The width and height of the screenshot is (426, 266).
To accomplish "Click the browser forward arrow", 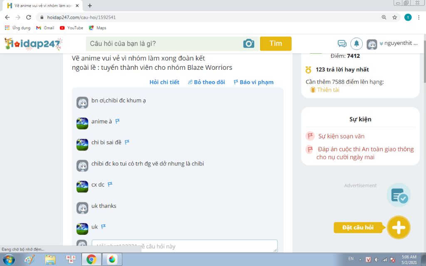I will [x=18, y=17].
